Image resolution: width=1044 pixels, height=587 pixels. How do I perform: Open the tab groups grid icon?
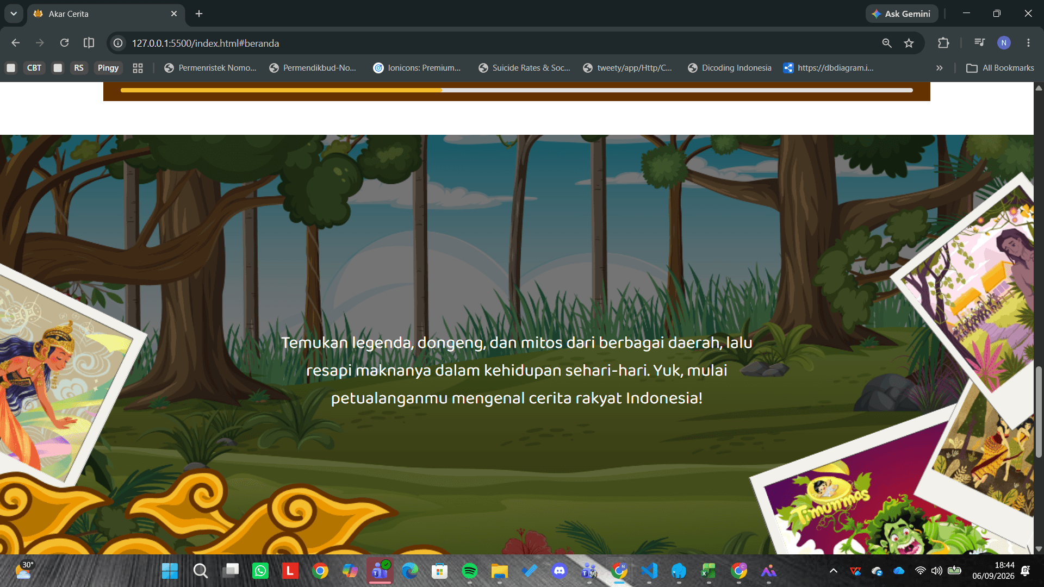tap(138, 68)
